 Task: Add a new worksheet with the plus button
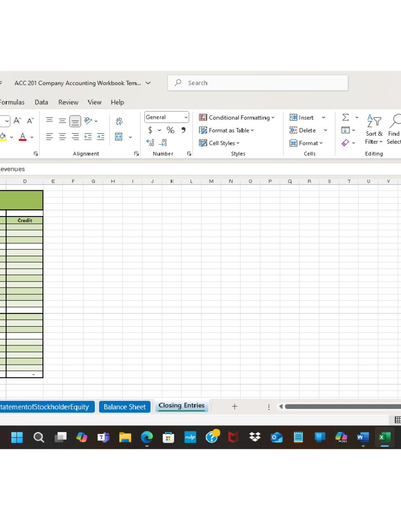coord(235,406)
